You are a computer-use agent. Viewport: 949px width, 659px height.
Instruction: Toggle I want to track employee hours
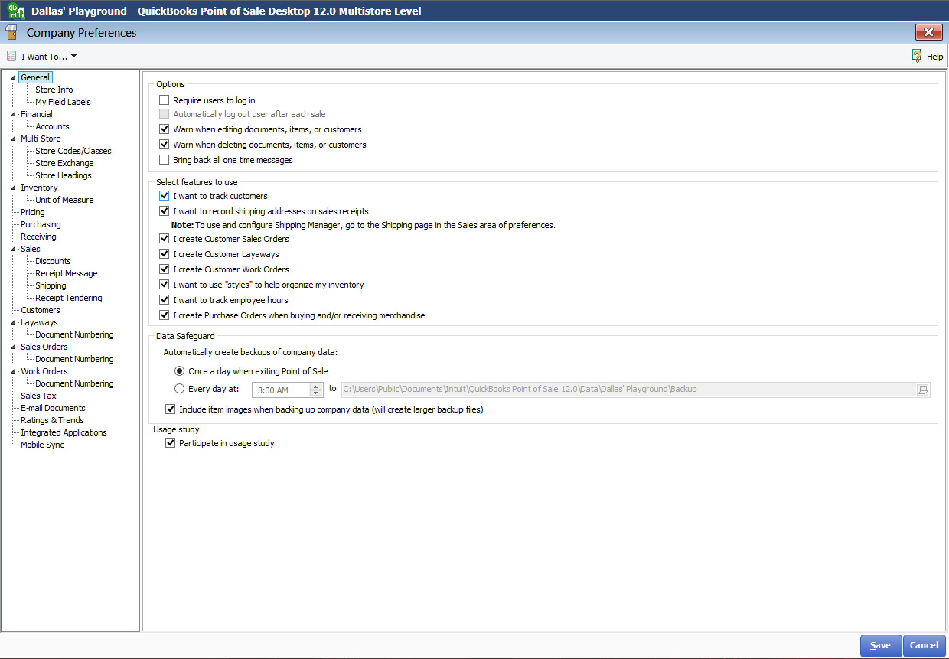(x=164, y=300)
